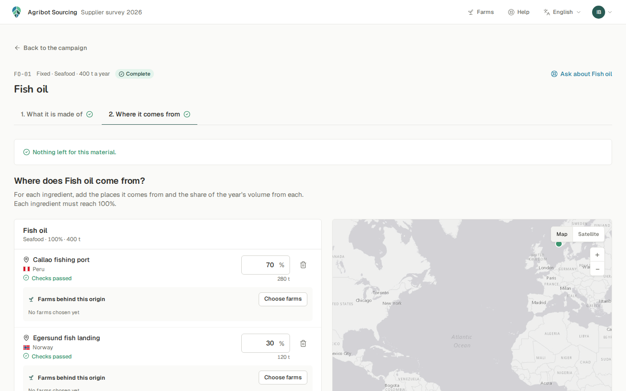Viewport: 626px width, 391px height.
Task: Zoom in on the map
Action: (x=597, y=255)
